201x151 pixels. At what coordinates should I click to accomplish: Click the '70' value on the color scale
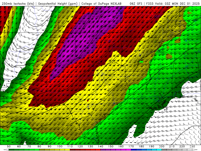[x=29, y=146]
